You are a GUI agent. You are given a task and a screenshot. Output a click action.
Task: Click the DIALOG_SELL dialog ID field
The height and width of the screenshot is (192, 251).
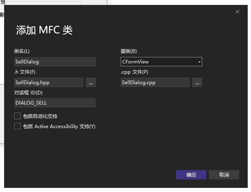(x=55, y=103)
